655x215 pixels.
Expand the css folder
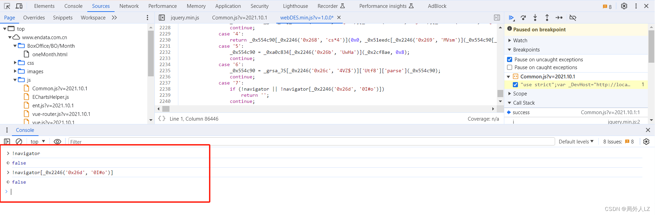point(15,63)
